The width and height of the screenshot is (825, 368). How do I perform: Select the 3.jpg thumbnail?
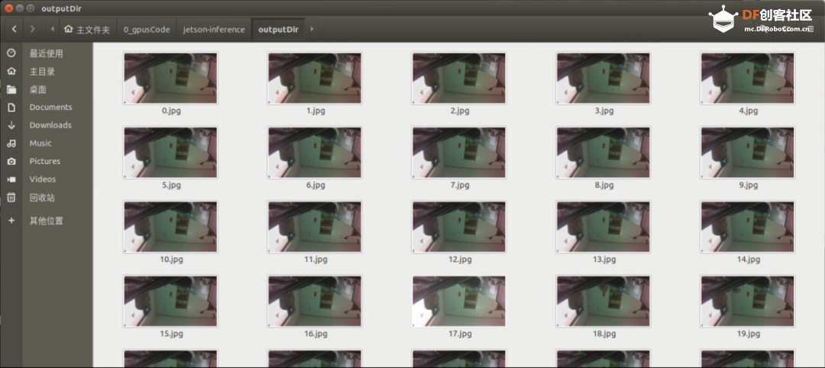[603, 79]
